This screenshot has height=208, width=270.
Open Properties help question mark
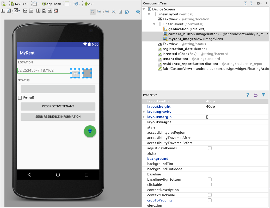248,95
